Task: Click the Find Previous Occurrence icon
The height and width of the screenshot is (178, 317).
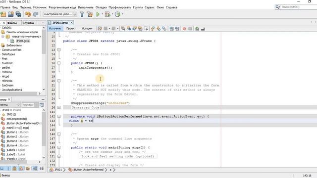Action: (129, 29)
